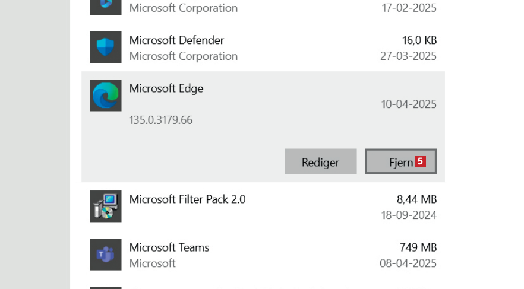Click the Microsoft Filter Pack 2.0 icon

coord(106,207)
